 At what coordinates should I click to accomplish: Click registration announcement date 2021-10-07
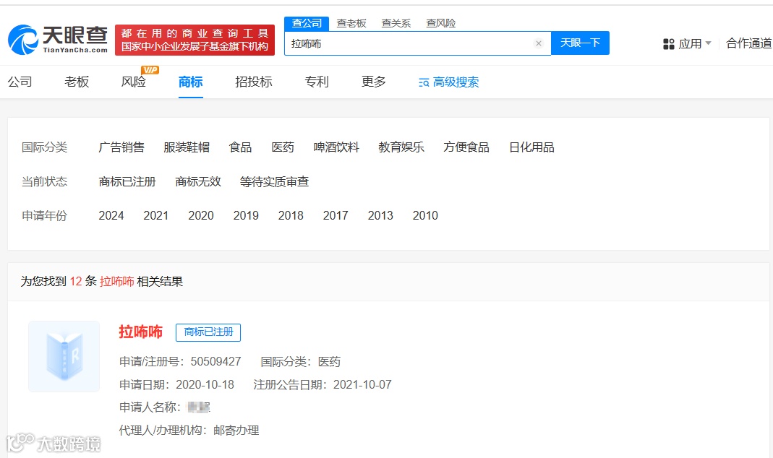362,384
